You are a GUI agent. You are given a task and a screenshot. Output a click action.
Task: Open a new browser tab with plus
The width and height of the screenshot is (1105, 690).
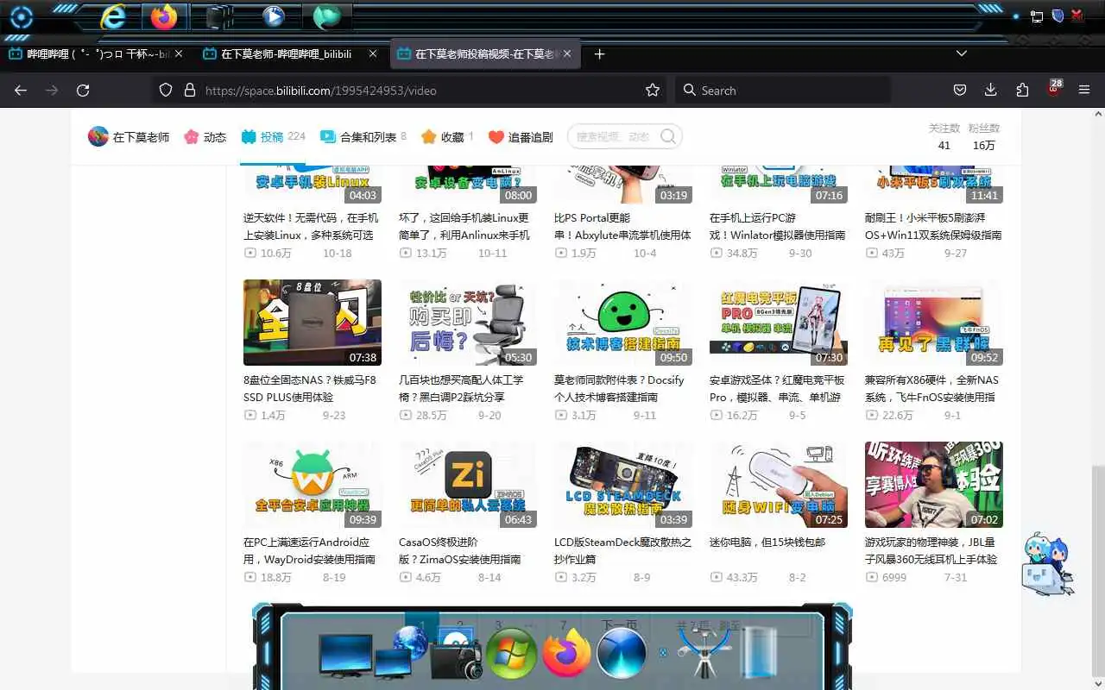(600, 53)
